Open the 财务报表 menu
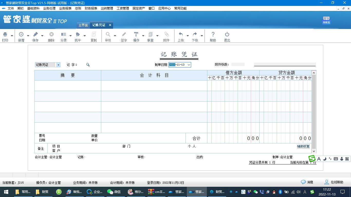Screen dimensions: 351x197 click(91, 8)
